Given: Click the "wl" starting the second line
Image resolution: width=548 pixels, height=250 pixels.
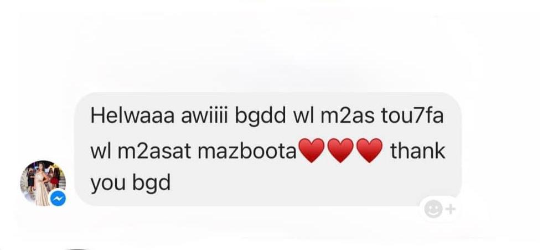Looking at the screenshot, I should pos(101,152).
